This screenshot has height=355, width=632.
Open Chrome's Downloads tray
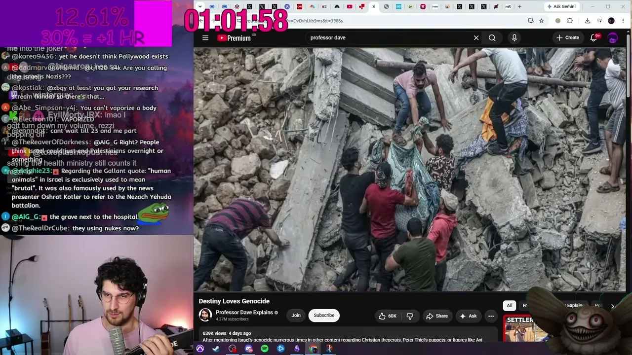point(587,21)
